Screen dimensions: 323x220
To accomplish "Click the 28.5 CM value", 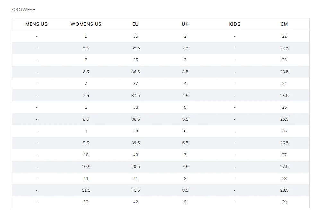I will 284,190.
